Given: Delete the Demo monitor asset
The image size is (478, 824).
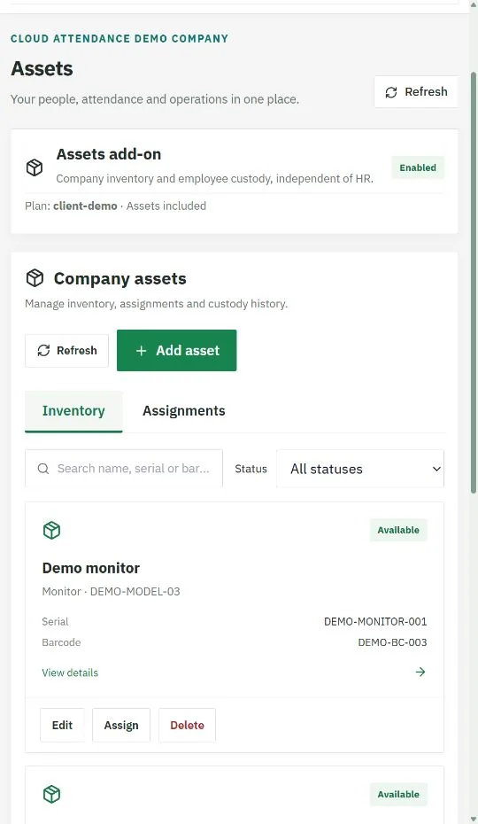Looking at the screenshot, I should [x=187, y=725].
